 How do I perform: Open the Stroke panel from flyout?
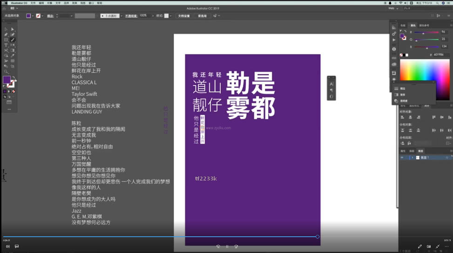400,88
